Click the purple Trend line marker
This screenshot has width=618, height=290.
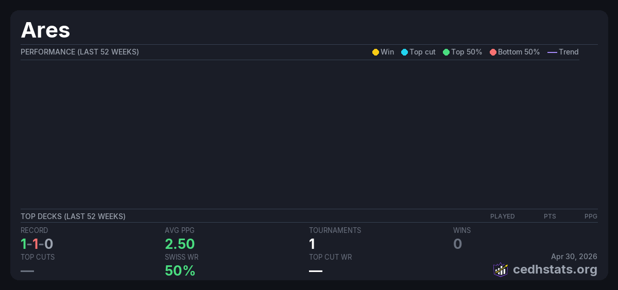[x=552, y=52]
